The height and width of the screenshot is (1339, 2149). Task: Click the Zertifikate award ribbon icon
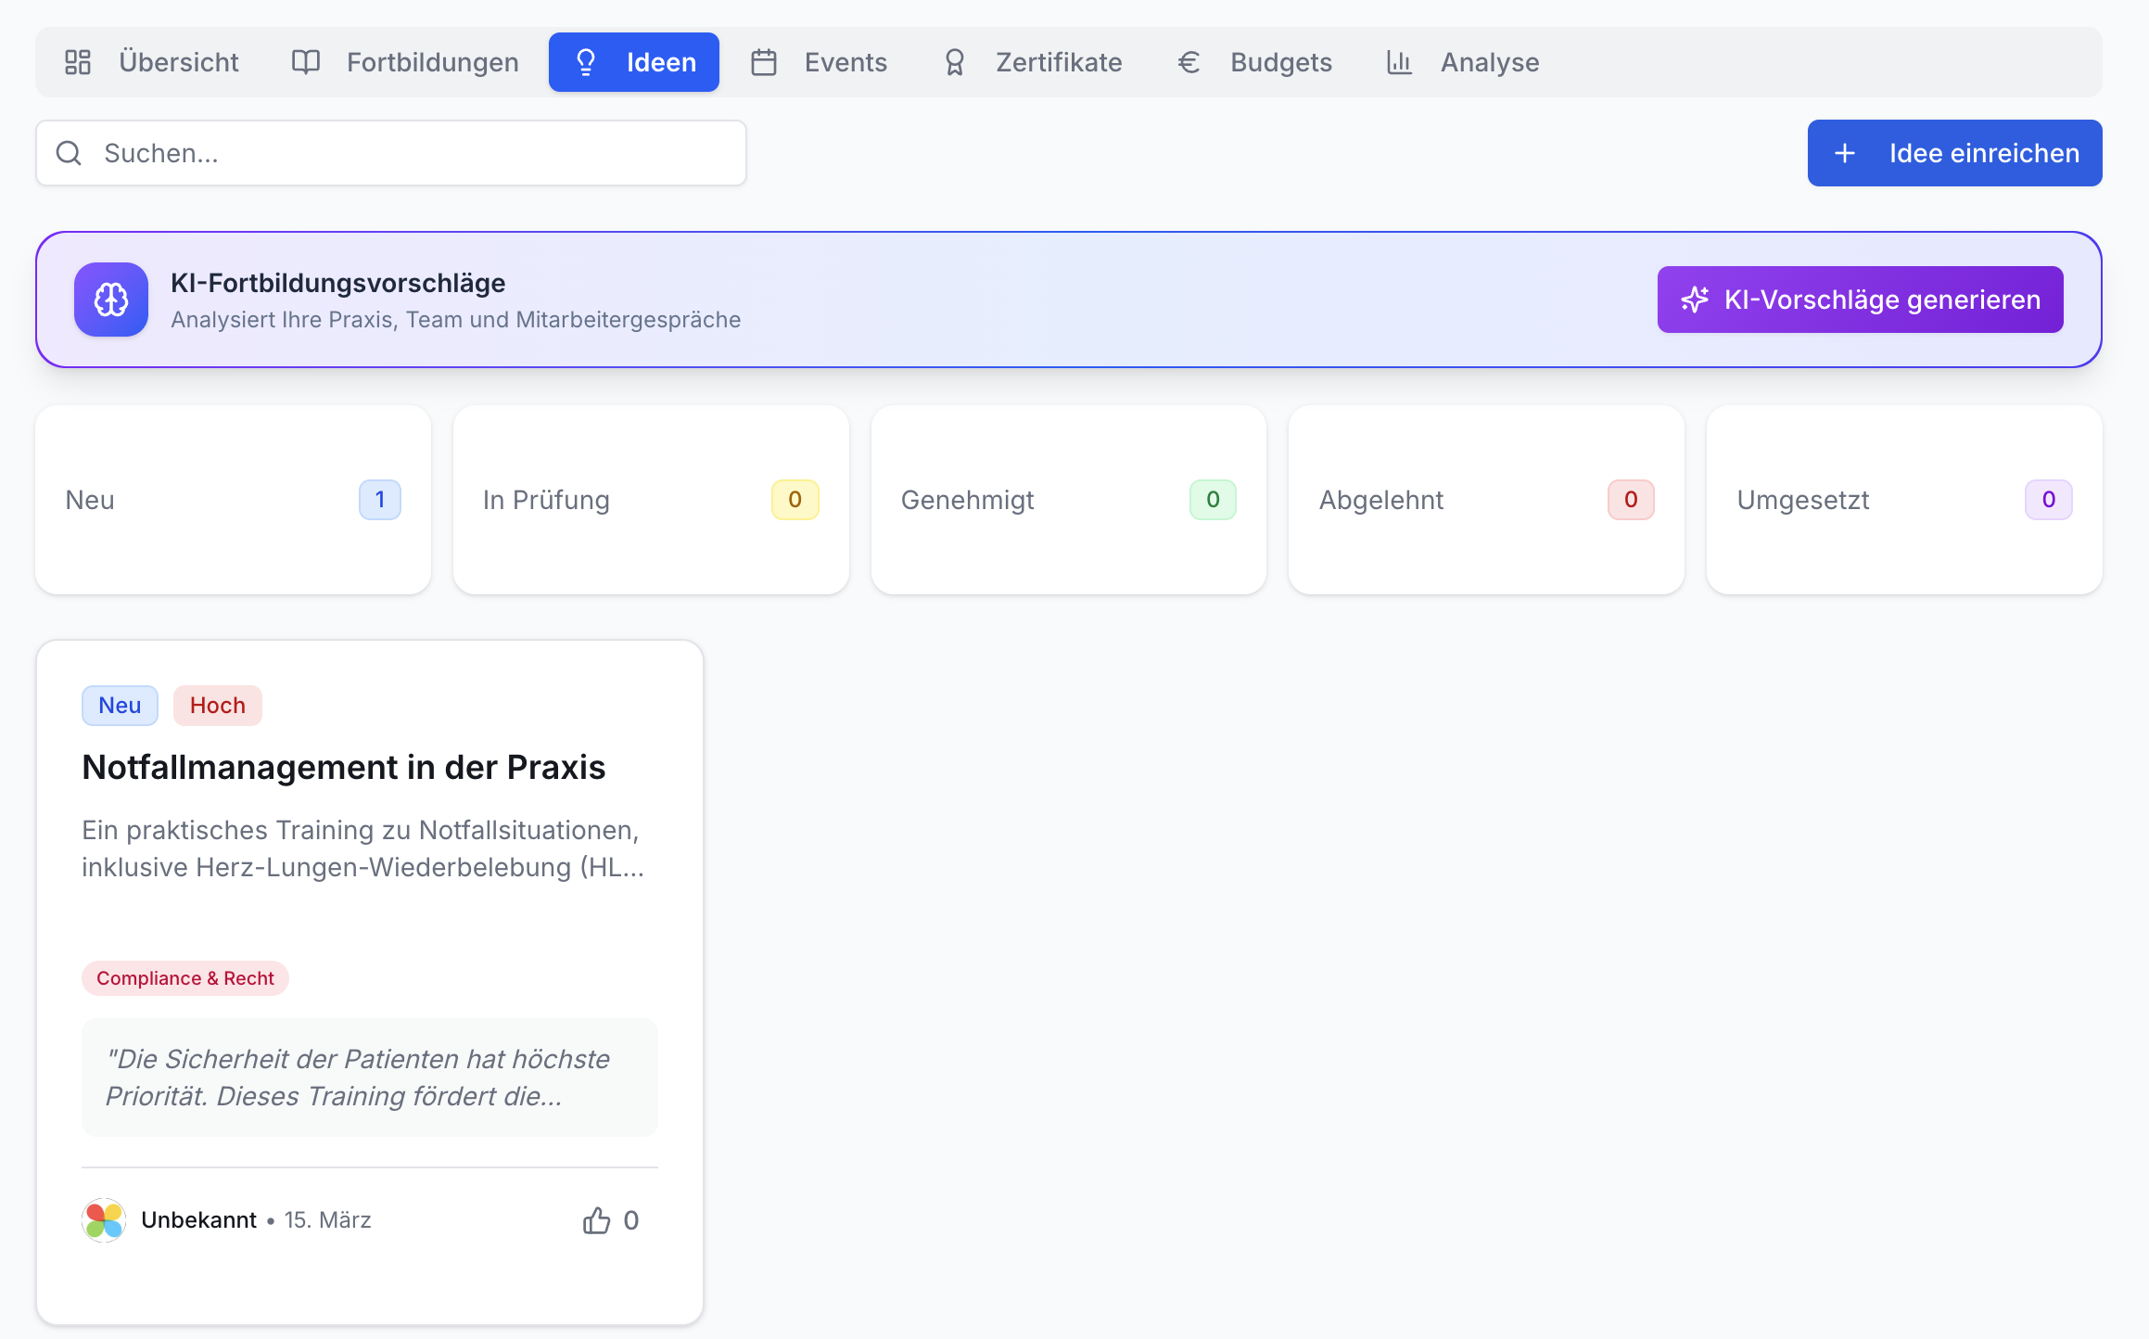pyautogui.click(x=955, y=62)
